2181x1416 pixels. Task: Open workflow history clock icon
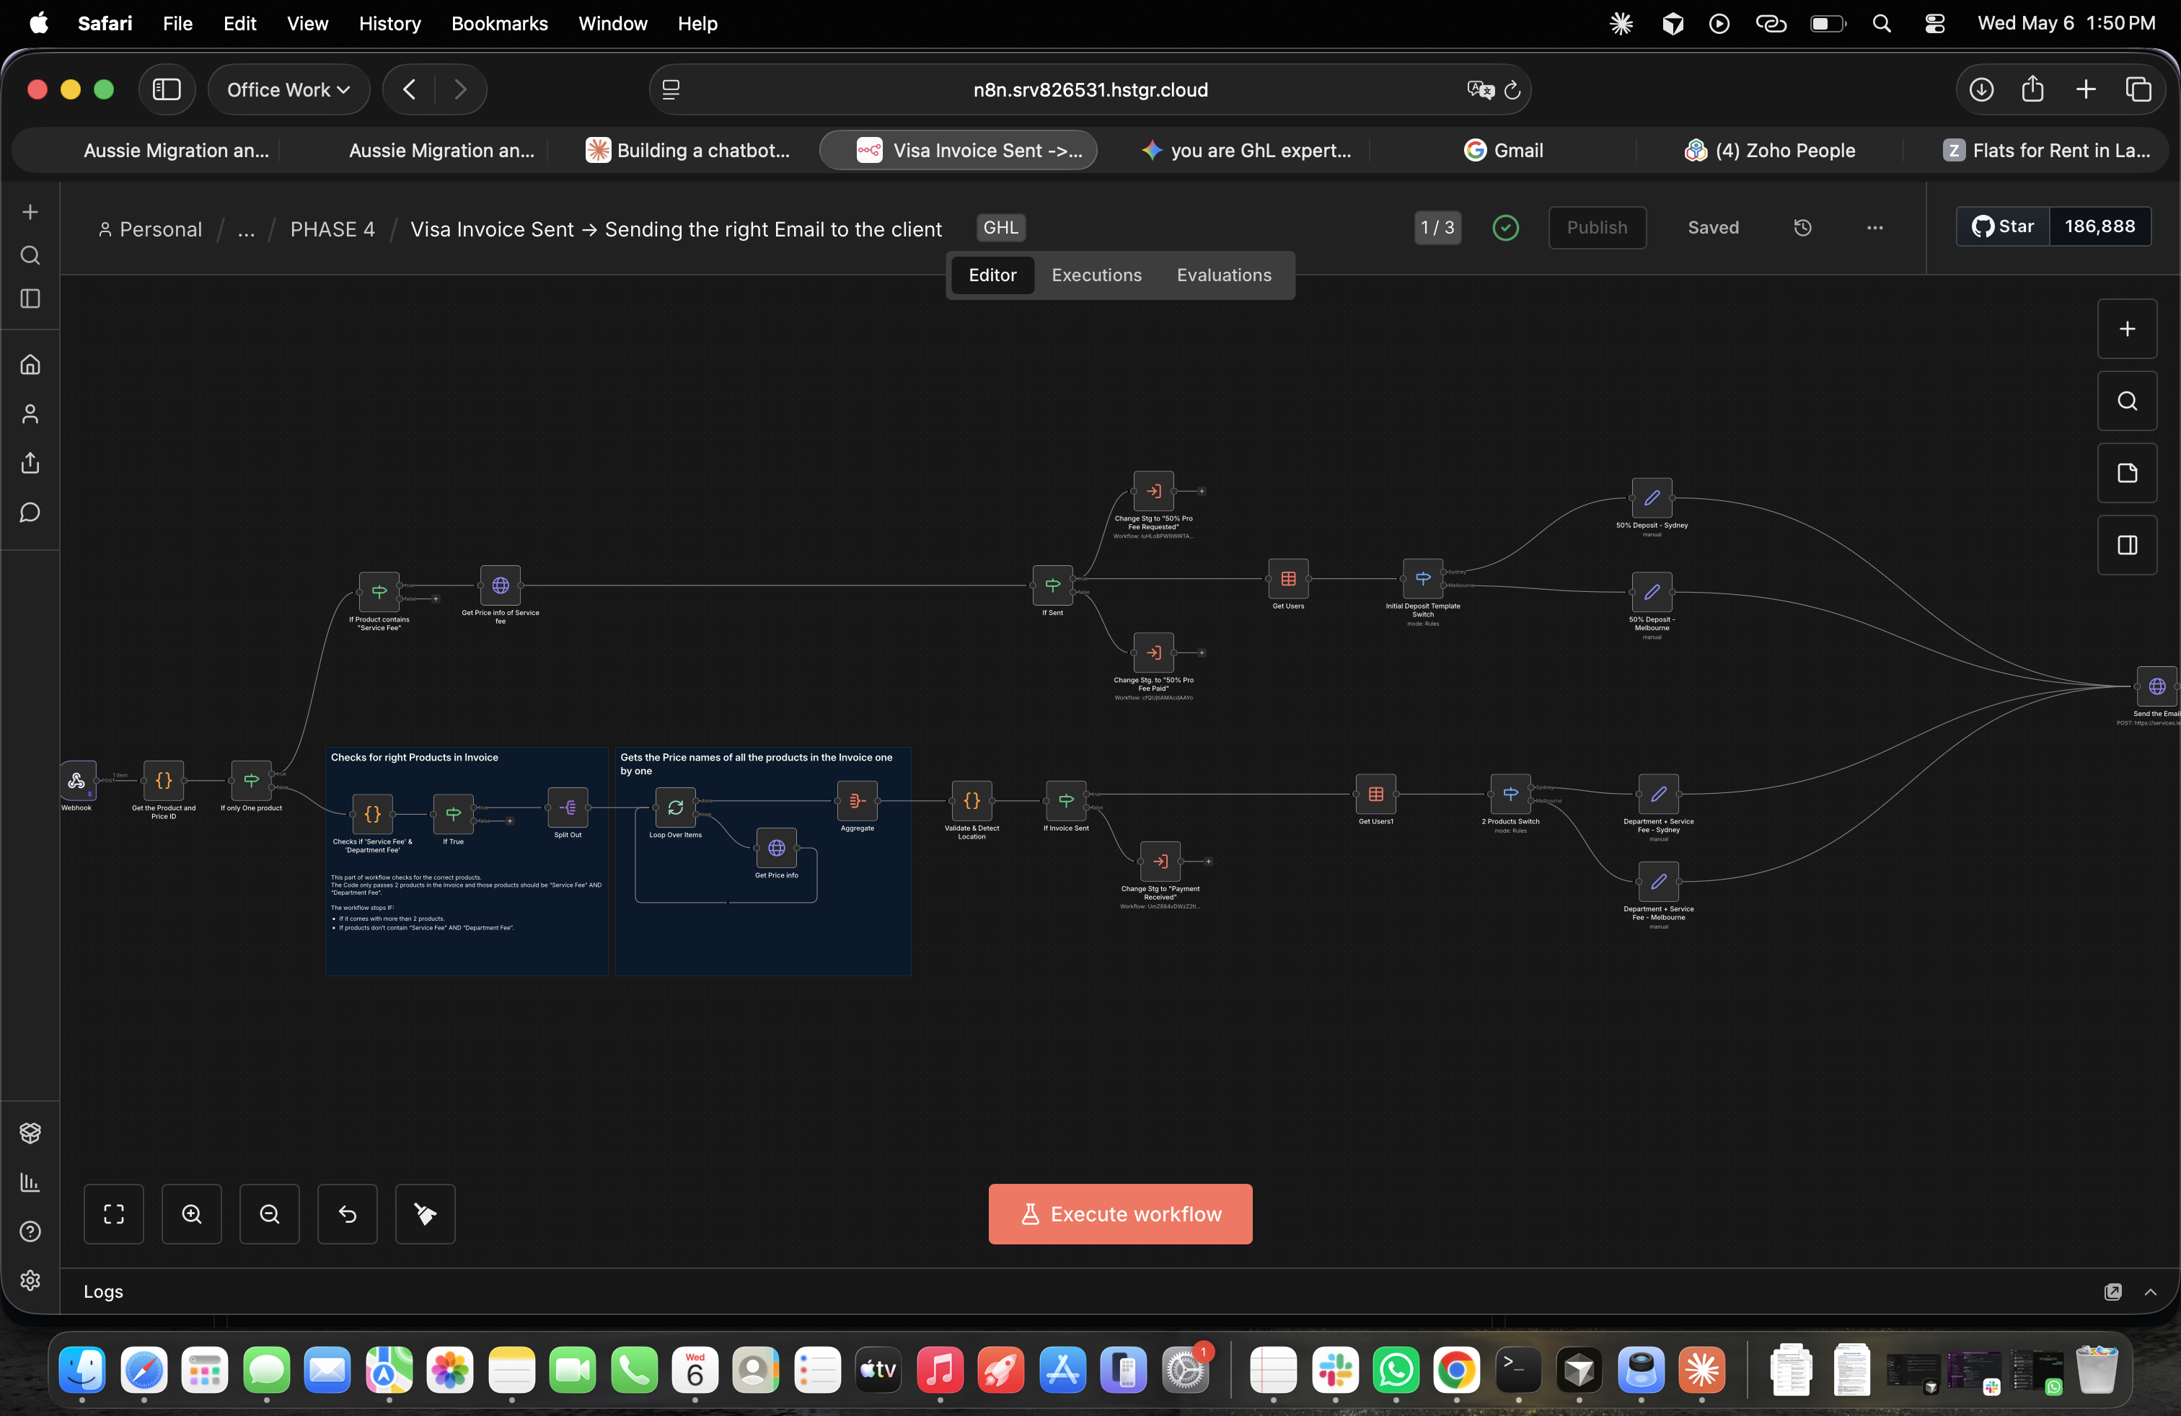pos(1802,227)
